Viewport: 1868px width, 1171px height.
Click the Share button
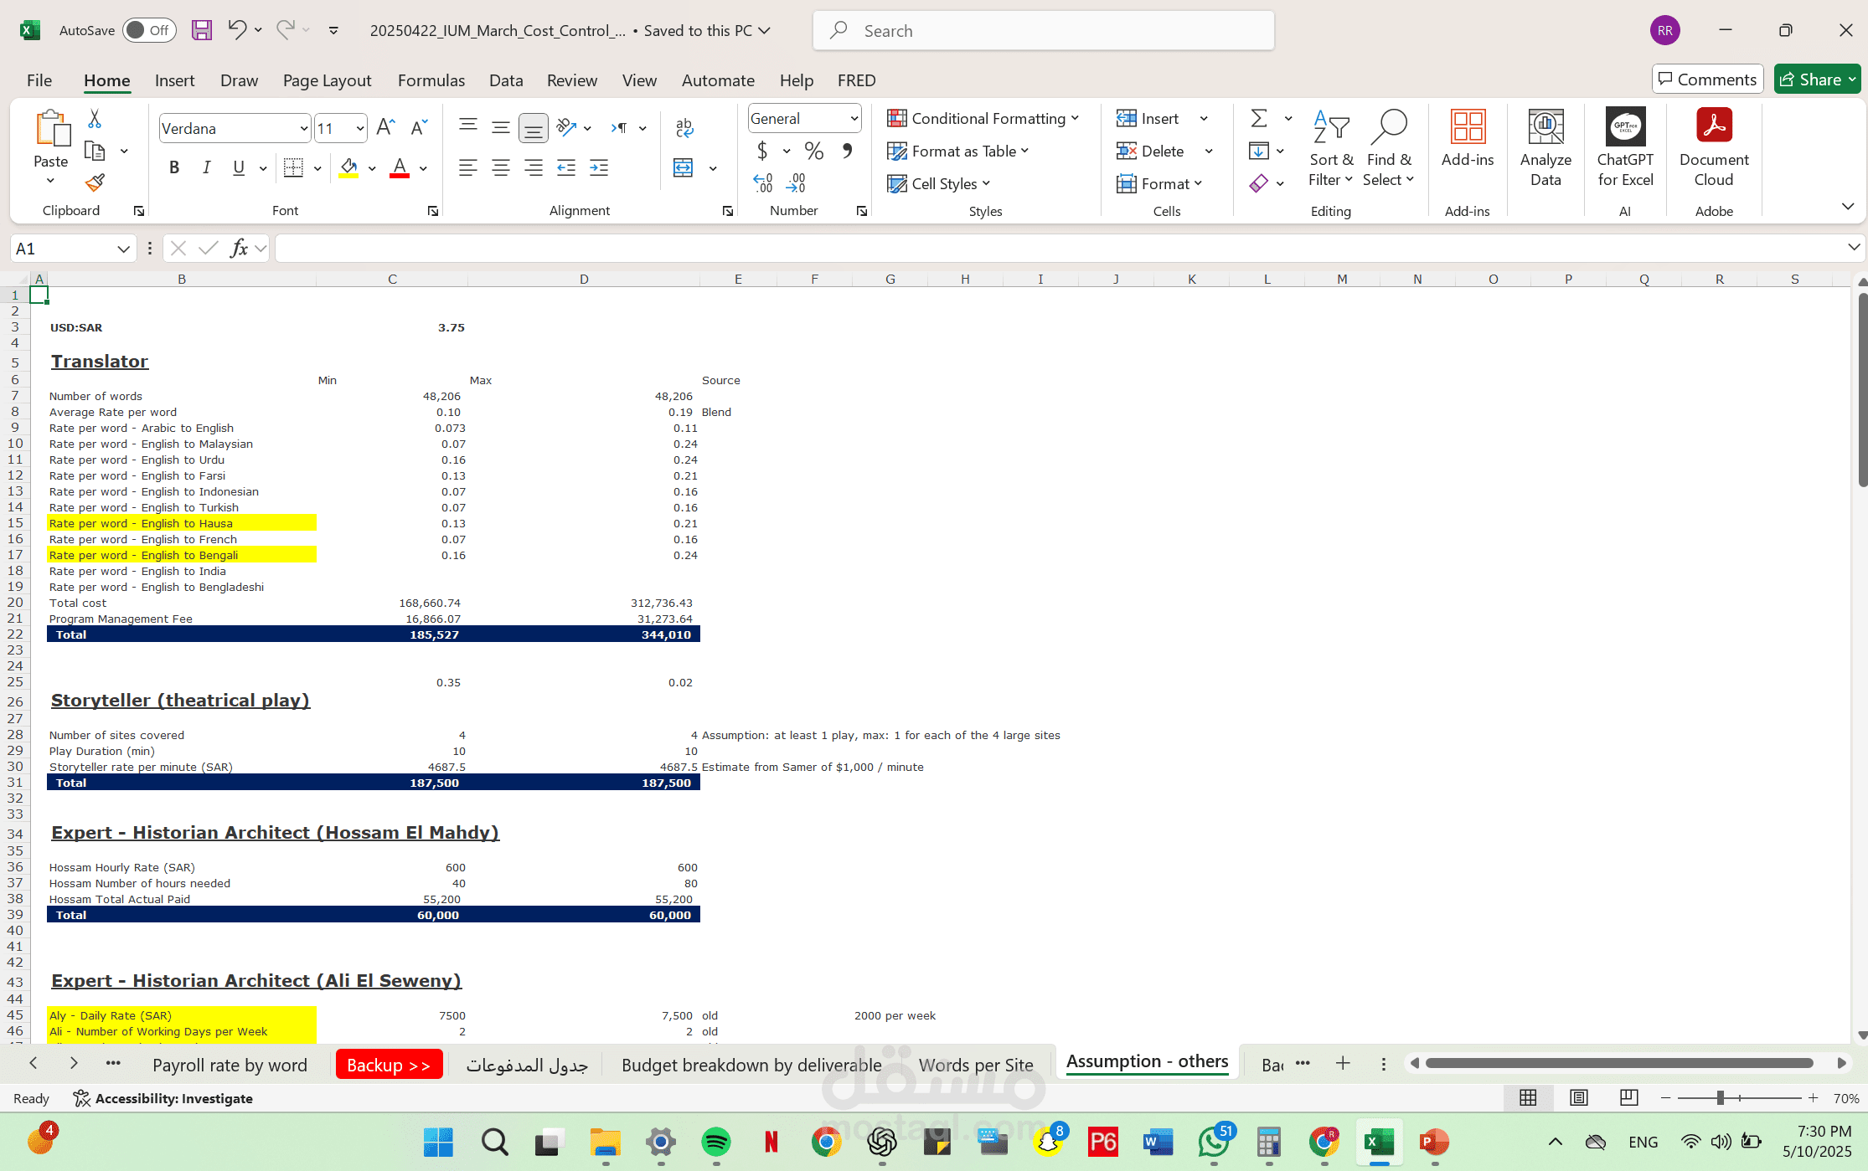(1817, 80)
